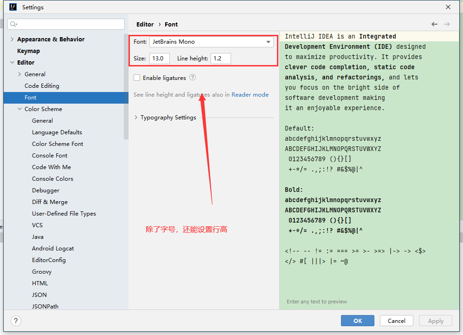Expand Appearance & Behavior section

[12, 39]
